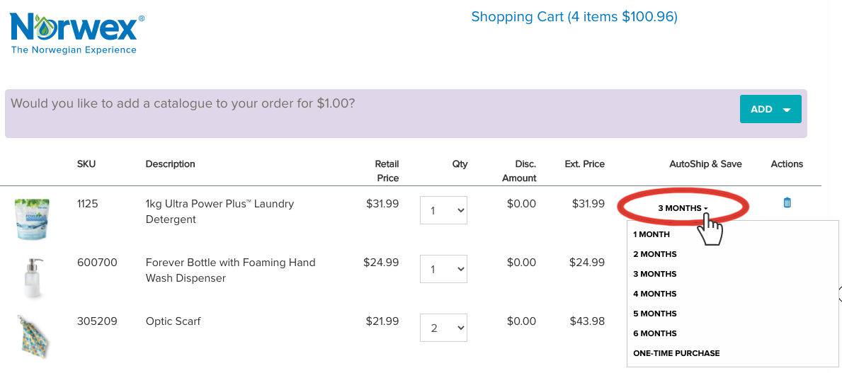Select ONE-TIME PURCHASE option
Screen dimensions: 842x373
(x=676, y=353)
